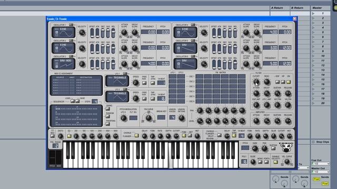Click the Amplifier Release knob

[x=288, y=121]
